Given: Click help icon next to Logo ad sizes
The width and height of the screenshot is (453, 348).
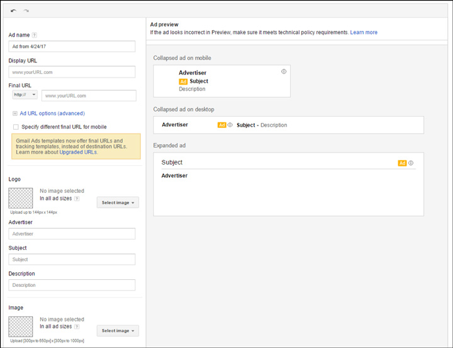Looking at the screenshot, I should pos(77,199).
